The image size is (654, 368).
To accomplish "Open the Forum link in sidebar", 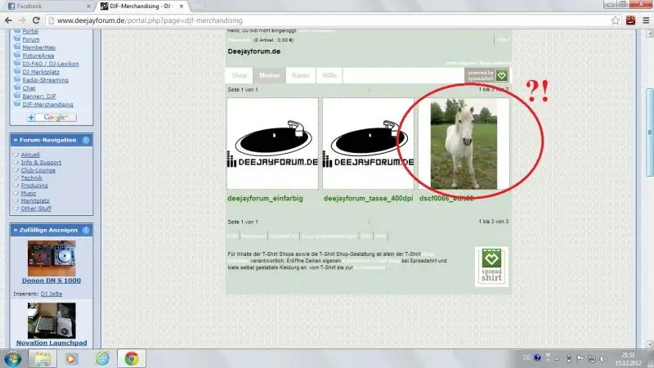I will [x=31, y=39].
